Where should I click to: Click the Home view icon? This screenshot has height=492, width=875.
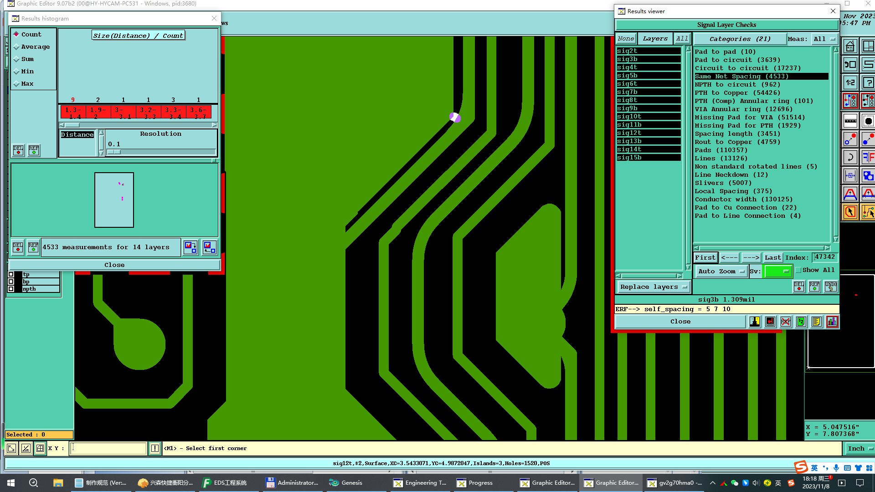850,46
